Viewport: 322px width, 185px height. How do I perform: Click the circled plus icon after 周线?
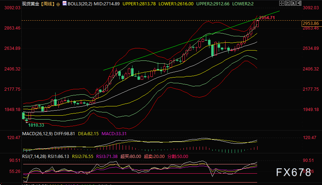[x=58, y=4]
